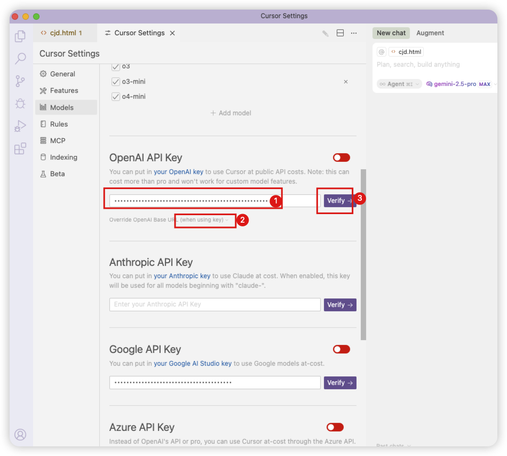Focus the OpenAI API key field

pyautogui.click(x=215, y=201)
